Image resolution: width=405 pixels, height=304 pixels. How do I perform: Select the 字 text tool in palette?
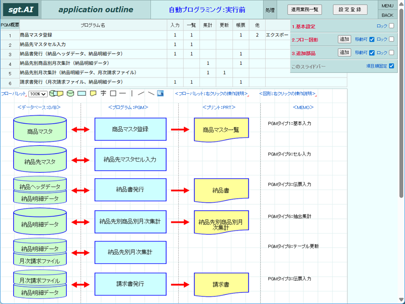pyautogui.click(x=103, y=93)
